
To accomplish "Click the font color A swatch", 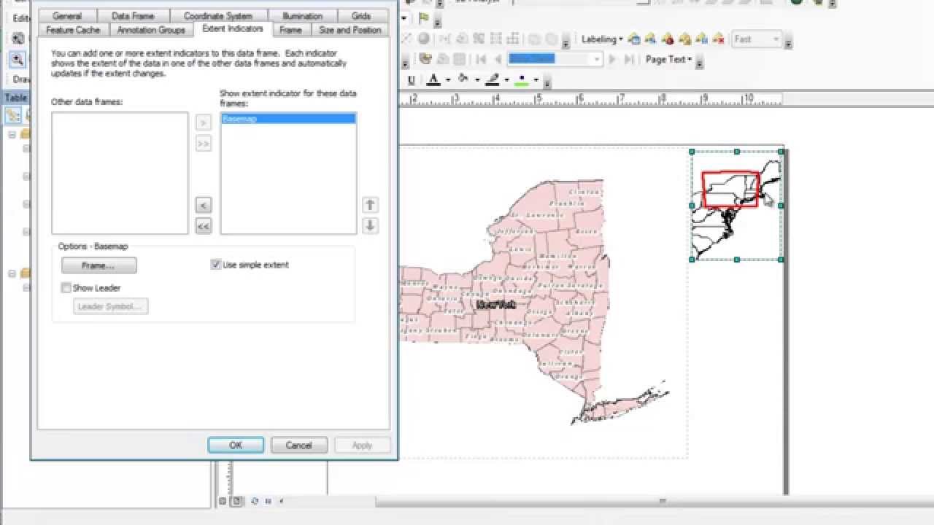I will 433,80.
